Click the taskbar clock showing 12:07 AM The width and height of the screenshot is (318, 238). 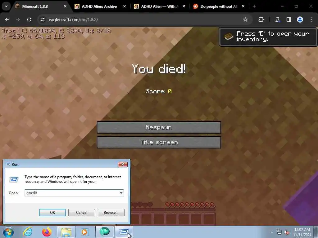302,232
